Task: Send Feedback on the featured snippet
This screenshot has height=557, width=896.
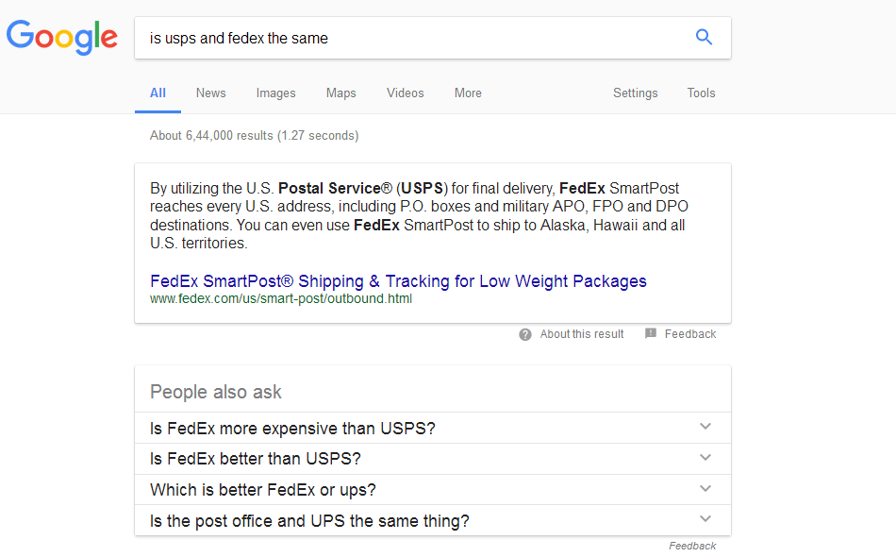Action: pyautogui.click(x=689, y=333)
